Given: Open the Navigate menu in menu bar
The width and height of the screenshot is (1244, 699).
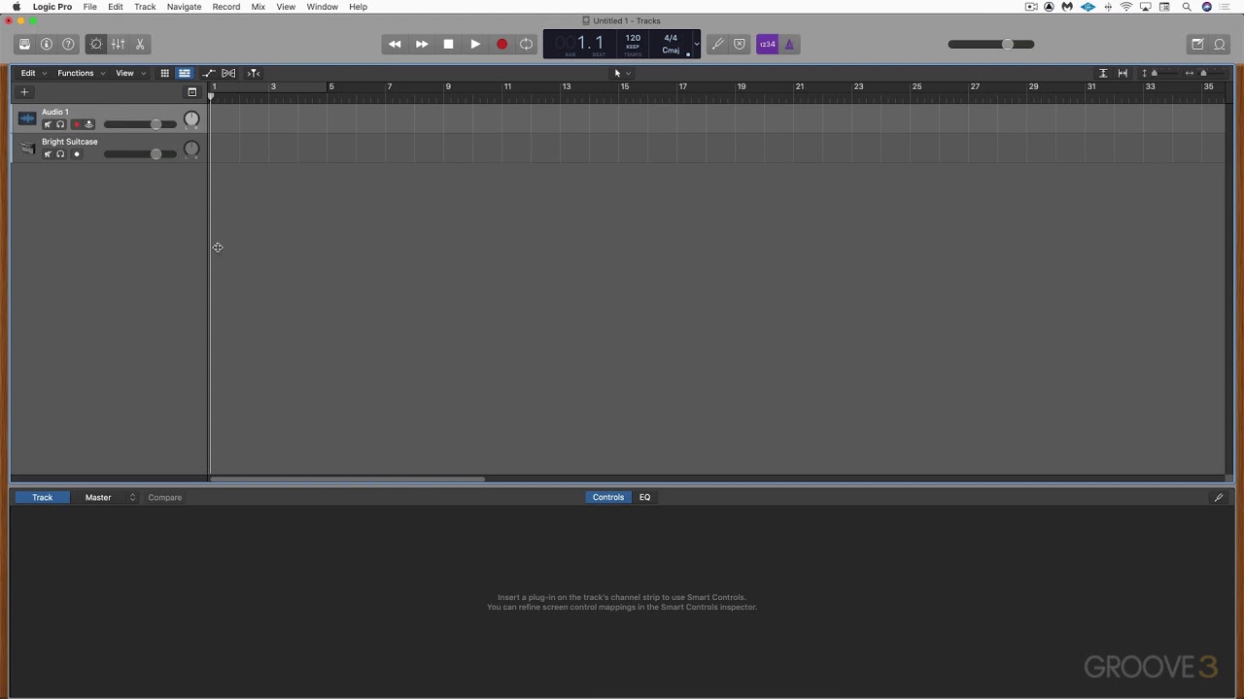Looking at the screenshot, I should (184, 7).
